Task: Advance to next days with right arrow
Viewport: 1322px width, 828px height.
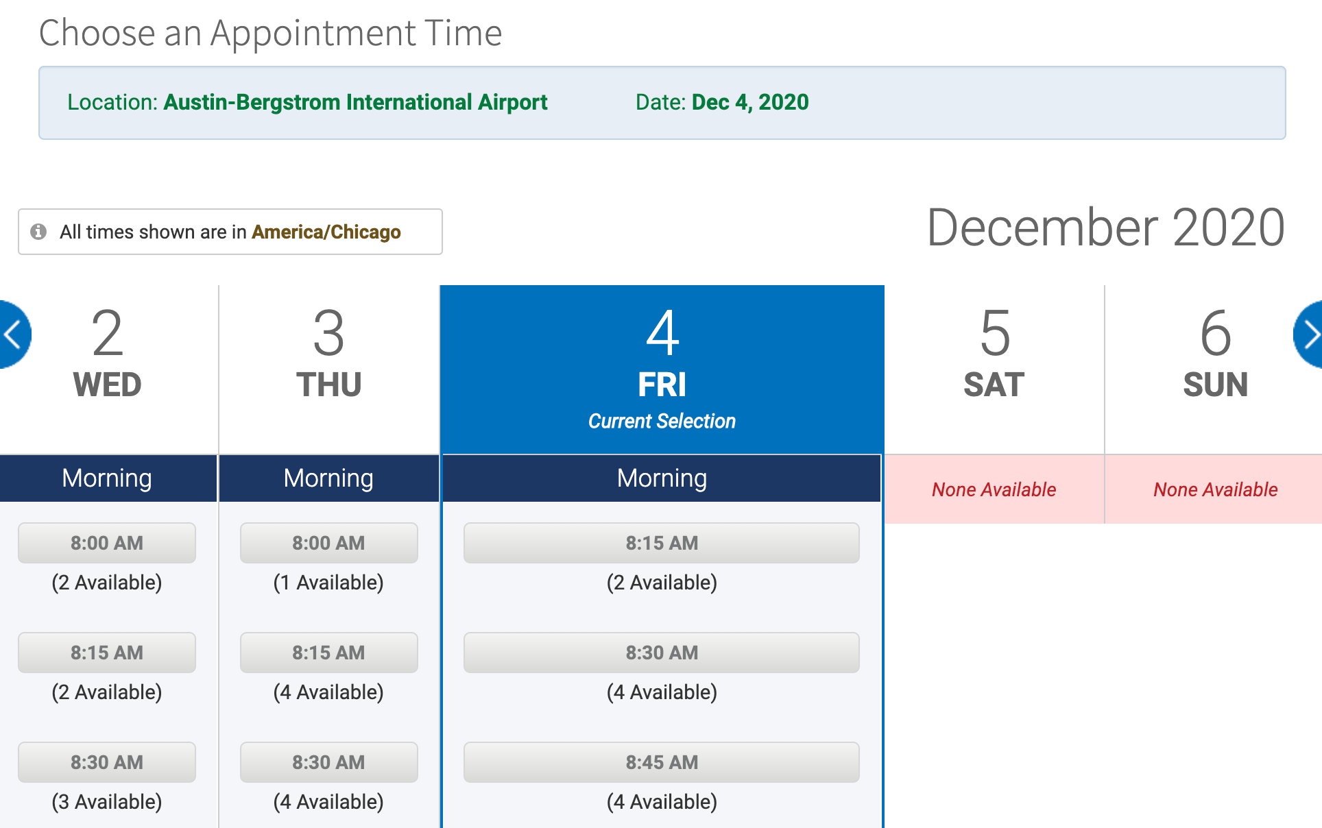Action: (1310, 335)
